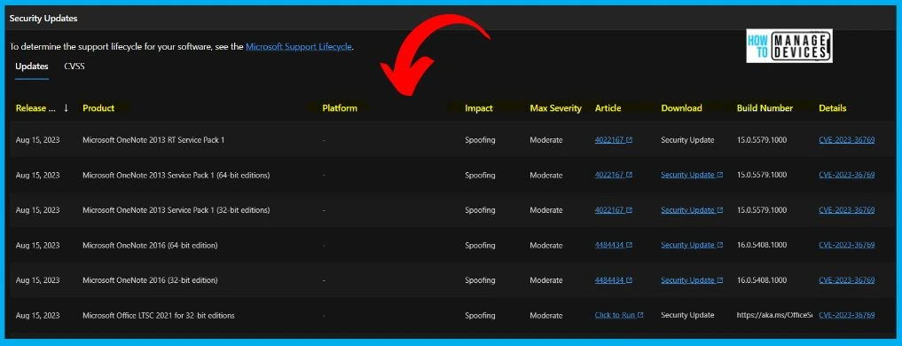Click the Build Number column header

(765, 107)
